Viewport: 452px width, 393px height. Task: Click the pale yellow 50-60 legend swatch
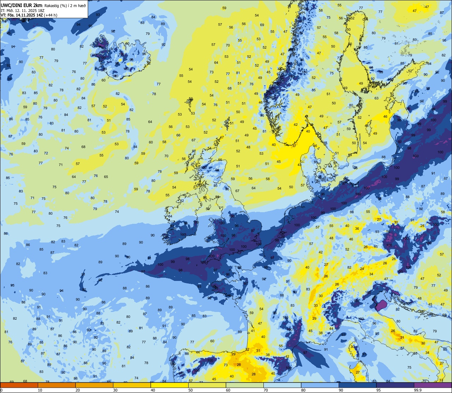(207, 385)
